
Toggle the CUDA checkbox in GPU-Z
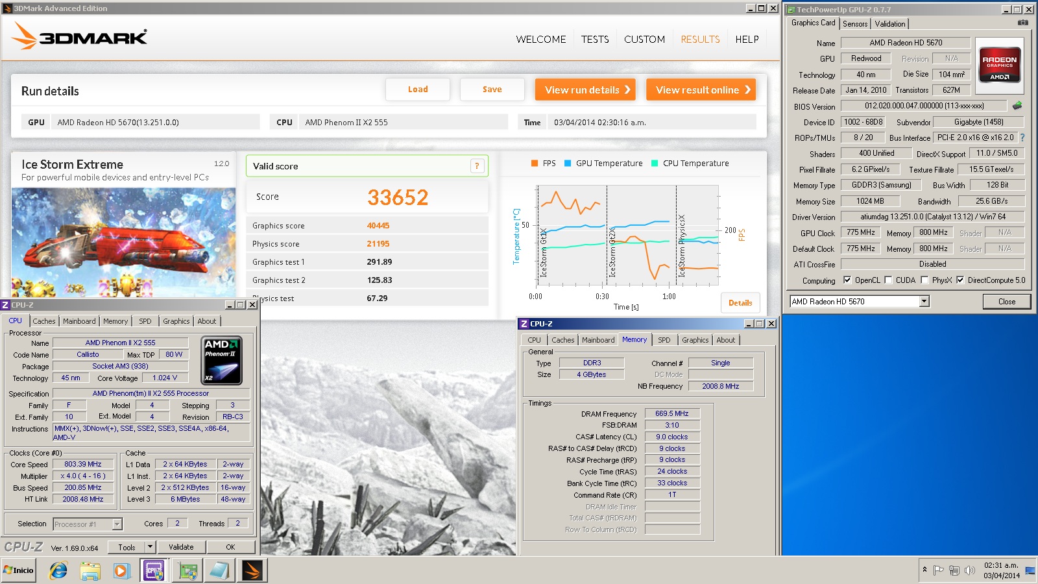pyautogui.click(x=888, y=280)
